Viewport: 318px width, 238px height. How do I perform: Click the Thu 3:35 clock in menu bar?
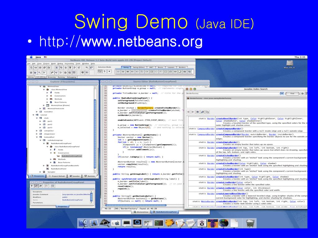point(300,57)
